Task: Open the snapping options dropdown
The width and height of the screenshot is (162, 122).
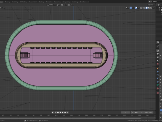Action: (x=65, y=5)
